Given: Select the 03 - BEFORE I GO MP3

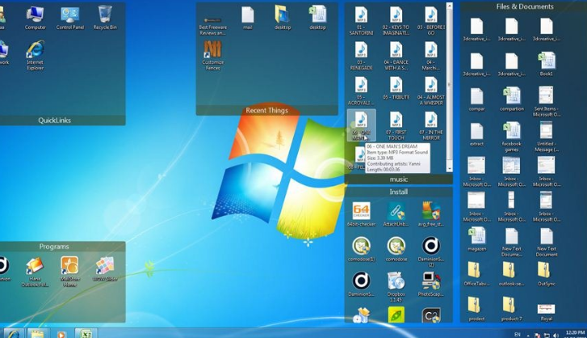Looking at the screenshot, I should pos(431,20).
